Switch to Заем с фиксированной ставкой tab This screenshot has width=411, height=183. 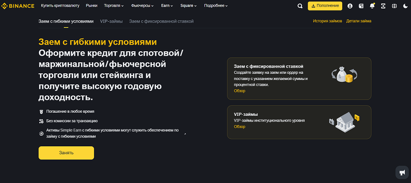click(161, 21)
